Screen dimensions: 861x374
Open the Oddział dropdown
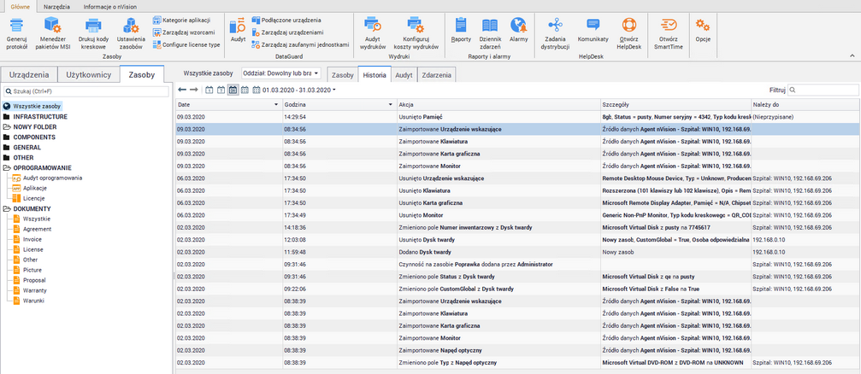[x=281, y=74]
